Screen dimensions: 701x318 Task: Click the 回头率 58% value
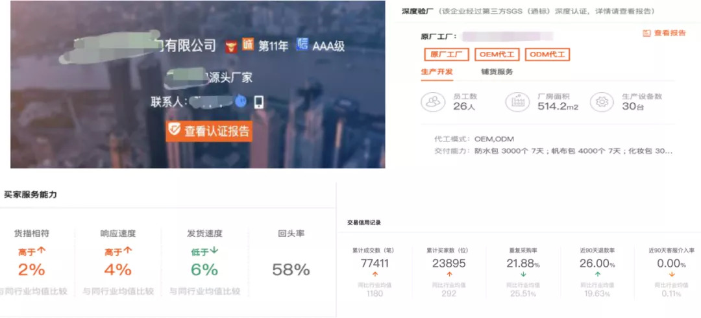[291, 269]
